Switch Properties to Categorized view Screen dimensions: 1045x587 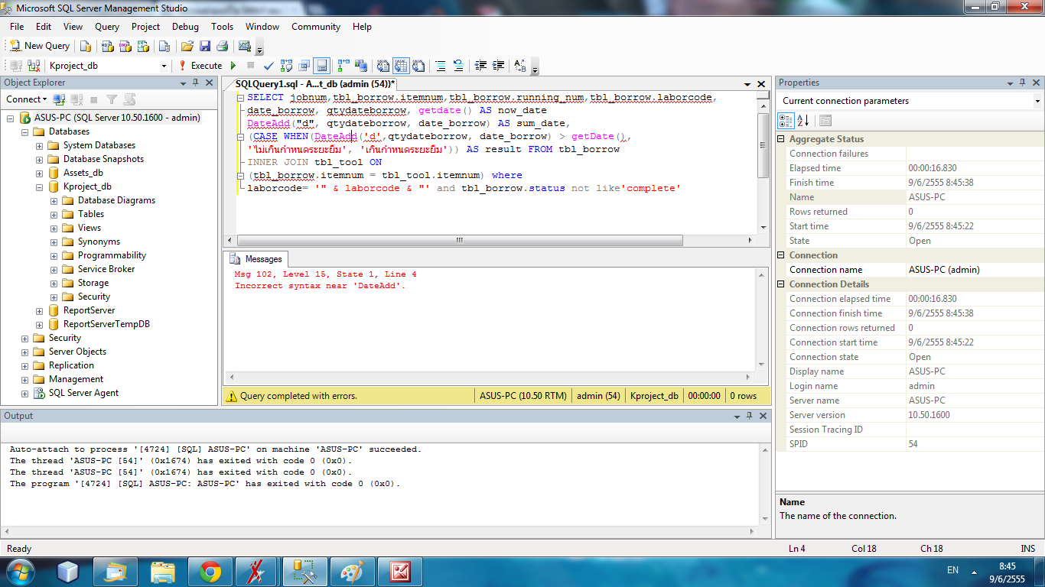786,121
